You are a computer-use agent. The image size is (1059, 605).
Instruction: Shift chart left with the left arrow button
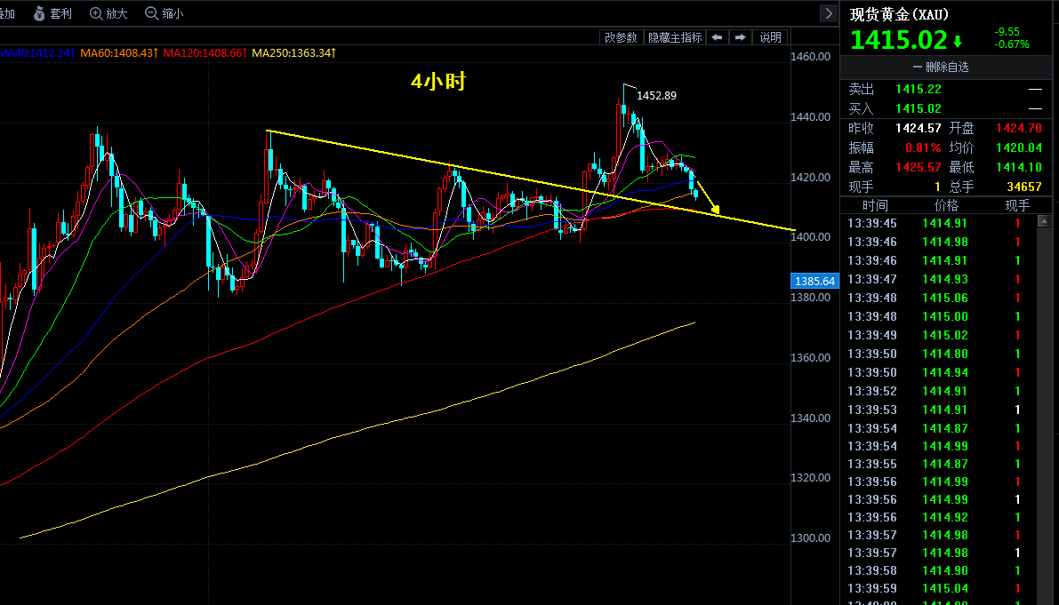pyautogui.click(x=717, y=38)
